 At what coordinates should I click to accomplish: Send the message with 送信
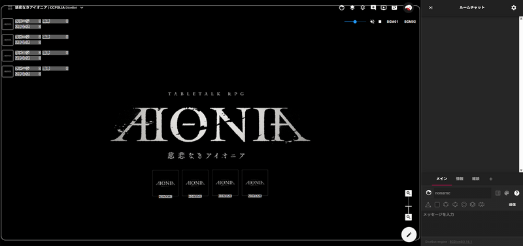coord(513,205)
